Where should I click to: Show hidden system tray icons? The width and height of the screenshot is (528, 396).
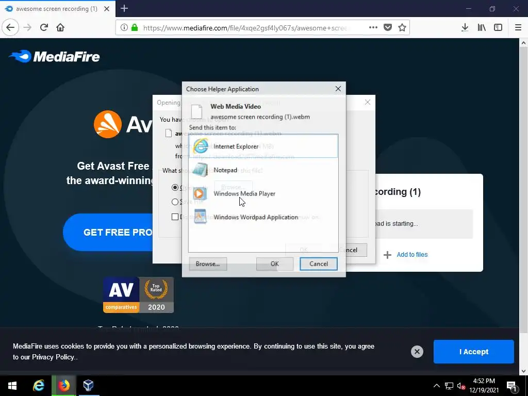[x=436, y=386]
